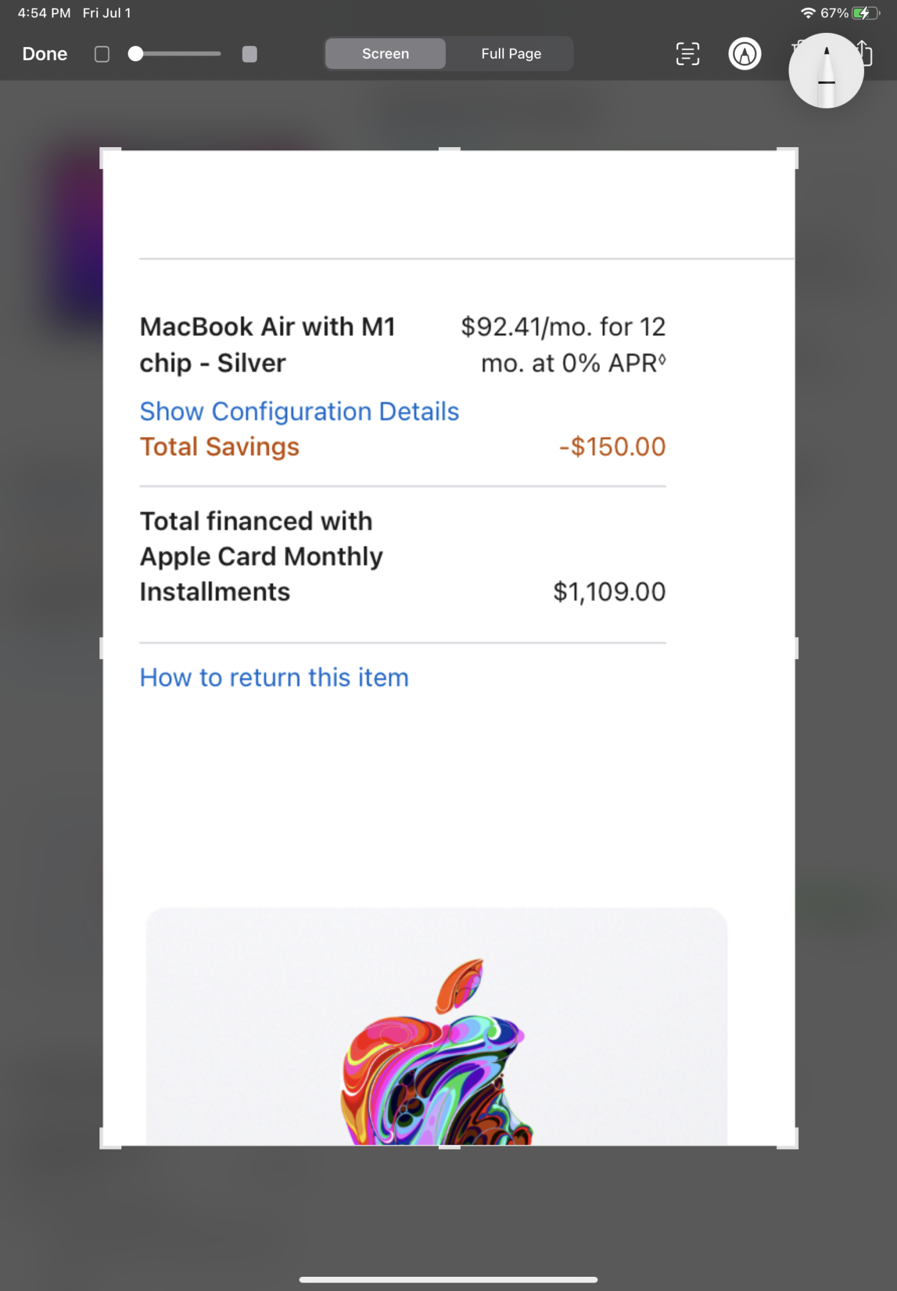
Task: Select the floating pen drawing tool
Action: point(826,71)
